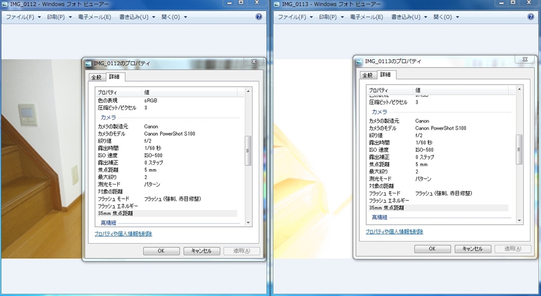Screen dimensions: 541x296
Task: Select 詳細 tab in IMG_0113 properties
Action: [x=386, y=75]
